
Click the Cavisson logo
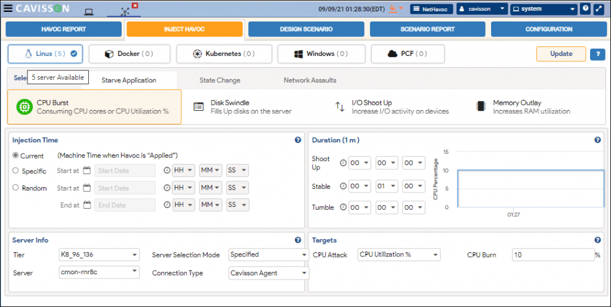click(x=42, y=8)
